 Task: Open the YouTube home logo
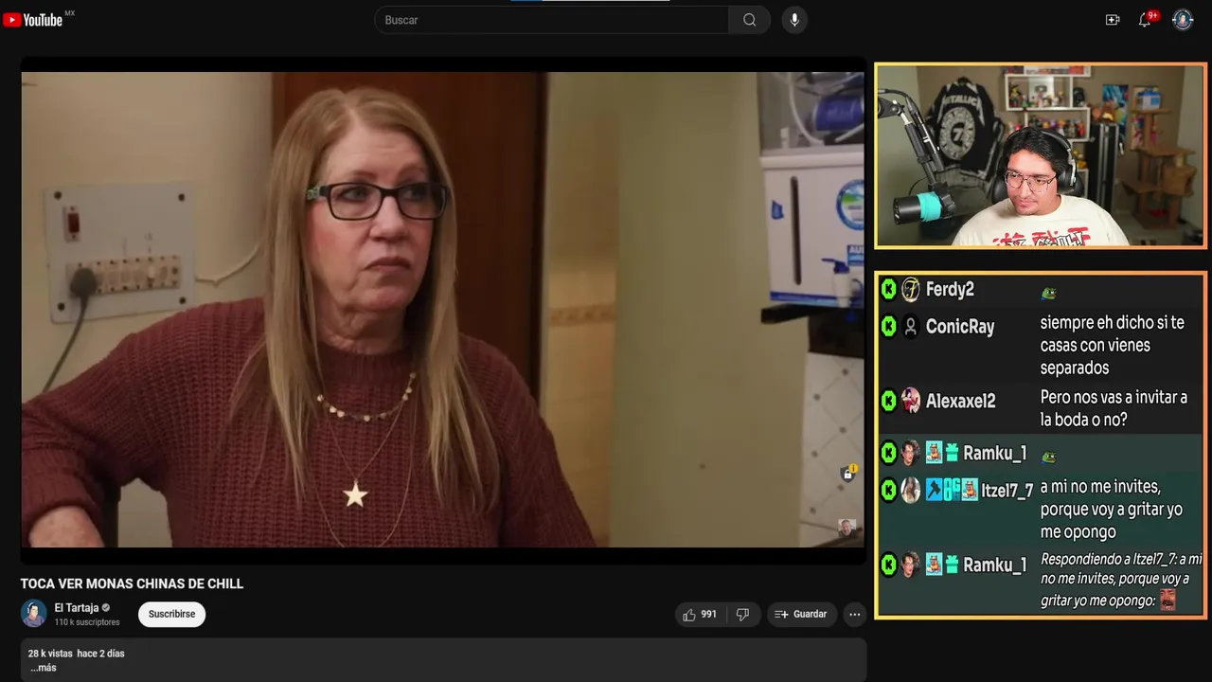click(33, 20)
